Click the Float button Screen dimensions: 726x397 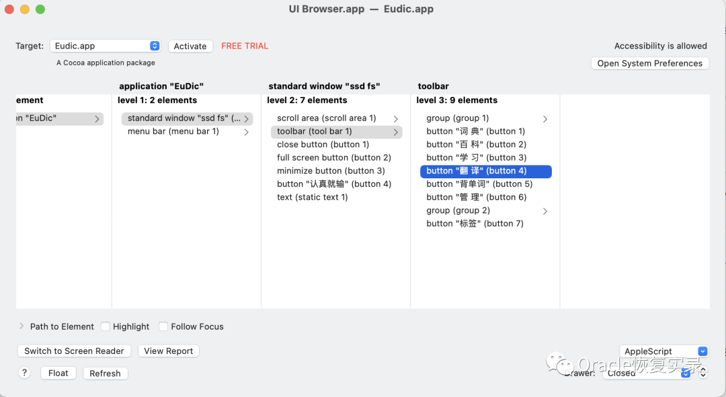click(58, 373)
